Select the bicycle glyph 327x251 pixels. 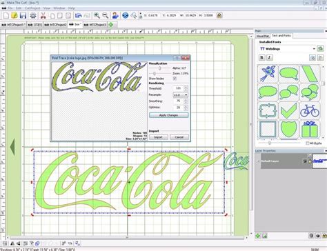tap(310, 110)
